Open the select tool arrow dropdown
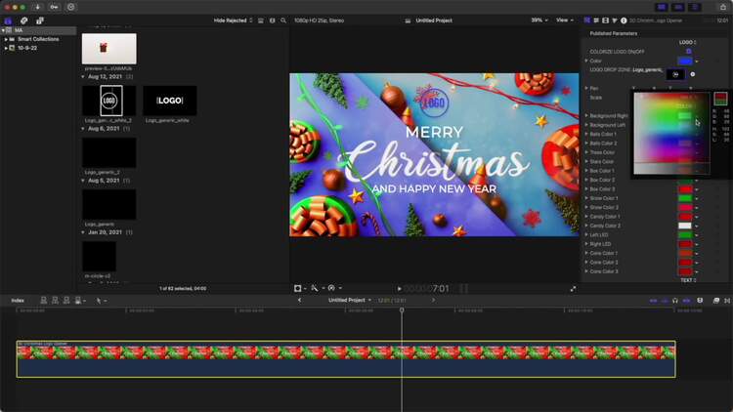This screenshot has height=412, width=733. tap(101, 301)
